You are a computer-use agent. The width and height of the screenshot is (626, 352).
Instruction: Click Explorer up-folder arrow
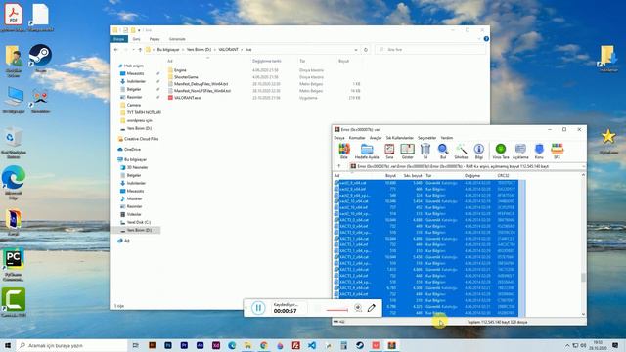pos(140,50)
